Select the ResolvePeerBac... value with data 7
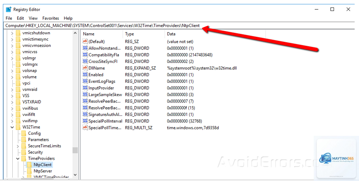 [x=104, y=101]
